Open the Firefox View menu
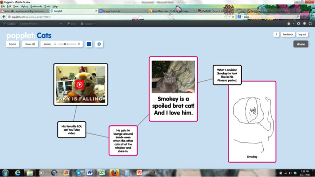The height and width of the screenshot is (177, 315). (16, 6)
